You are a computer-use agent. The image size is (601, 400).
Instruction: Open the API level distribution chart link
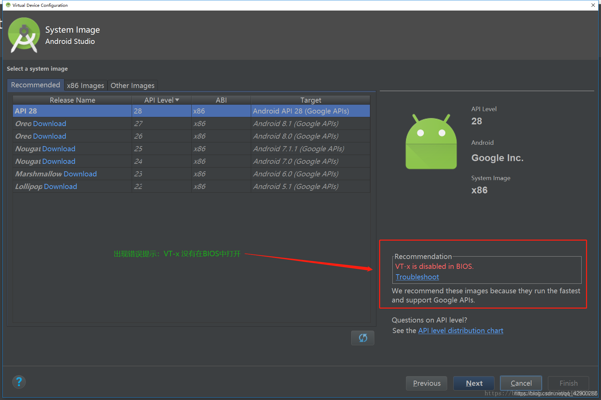[460, 331]
